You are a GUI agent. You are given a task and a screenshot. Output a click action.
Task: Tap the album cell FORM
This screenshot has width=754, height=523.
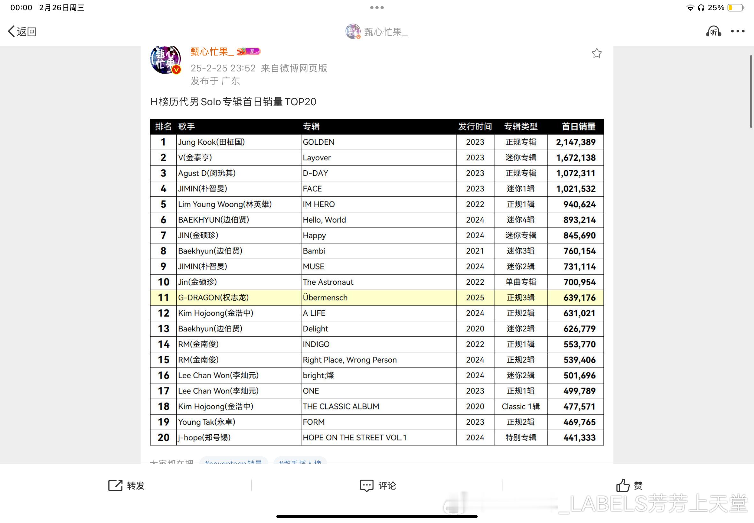pyautogui.click(x=379, y=422)
